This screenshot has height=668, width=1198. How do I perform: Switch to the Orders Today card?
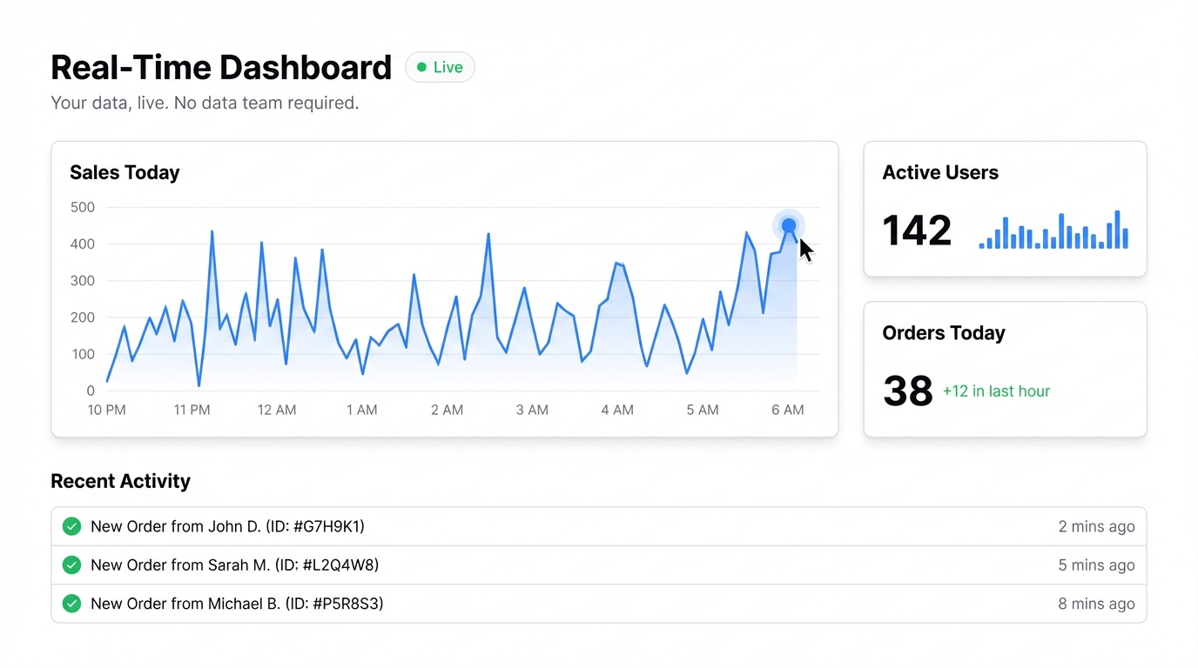(1005, 369)
